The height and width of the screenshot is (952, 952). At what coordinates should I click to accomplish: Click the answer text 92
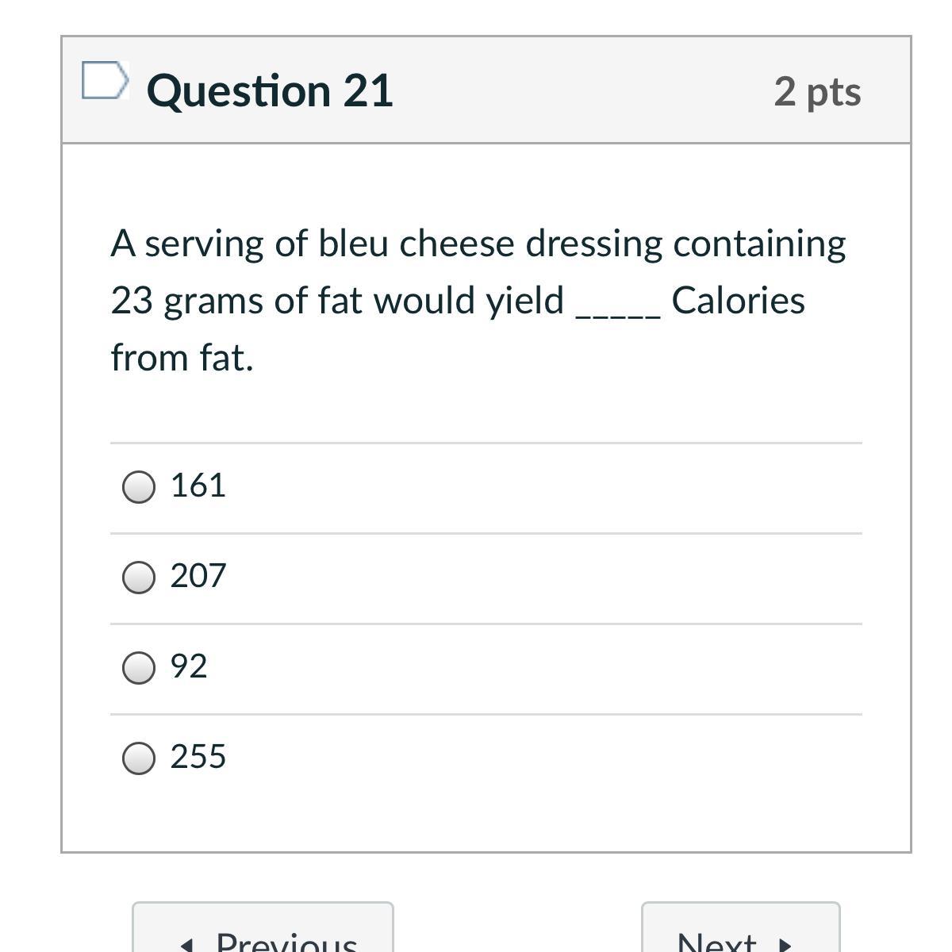188,666
